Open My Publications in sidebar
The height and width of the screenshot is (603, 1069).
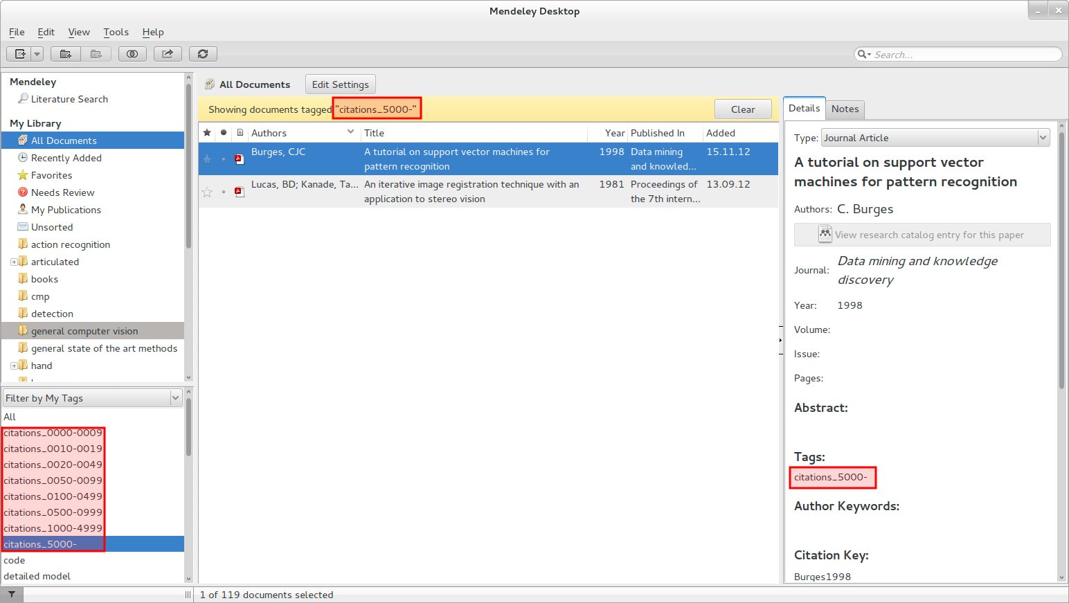(66, 210)
